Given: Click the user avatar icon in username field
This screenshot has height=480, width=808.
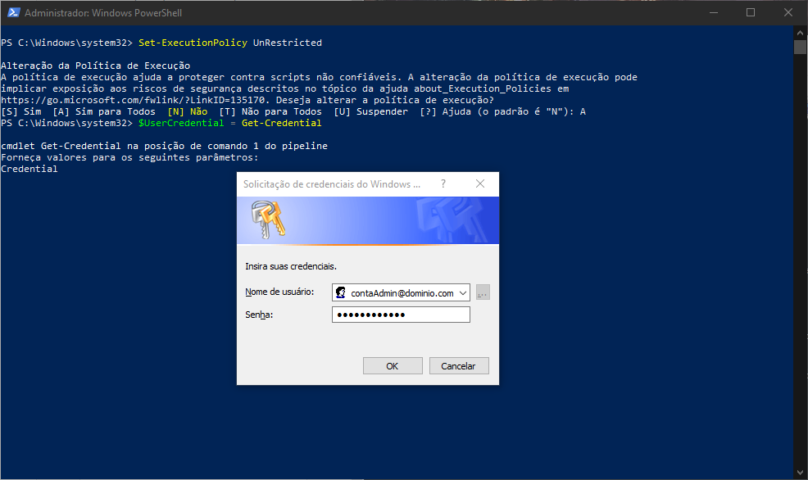Looking at the screenshot, I should pos(341,292).
